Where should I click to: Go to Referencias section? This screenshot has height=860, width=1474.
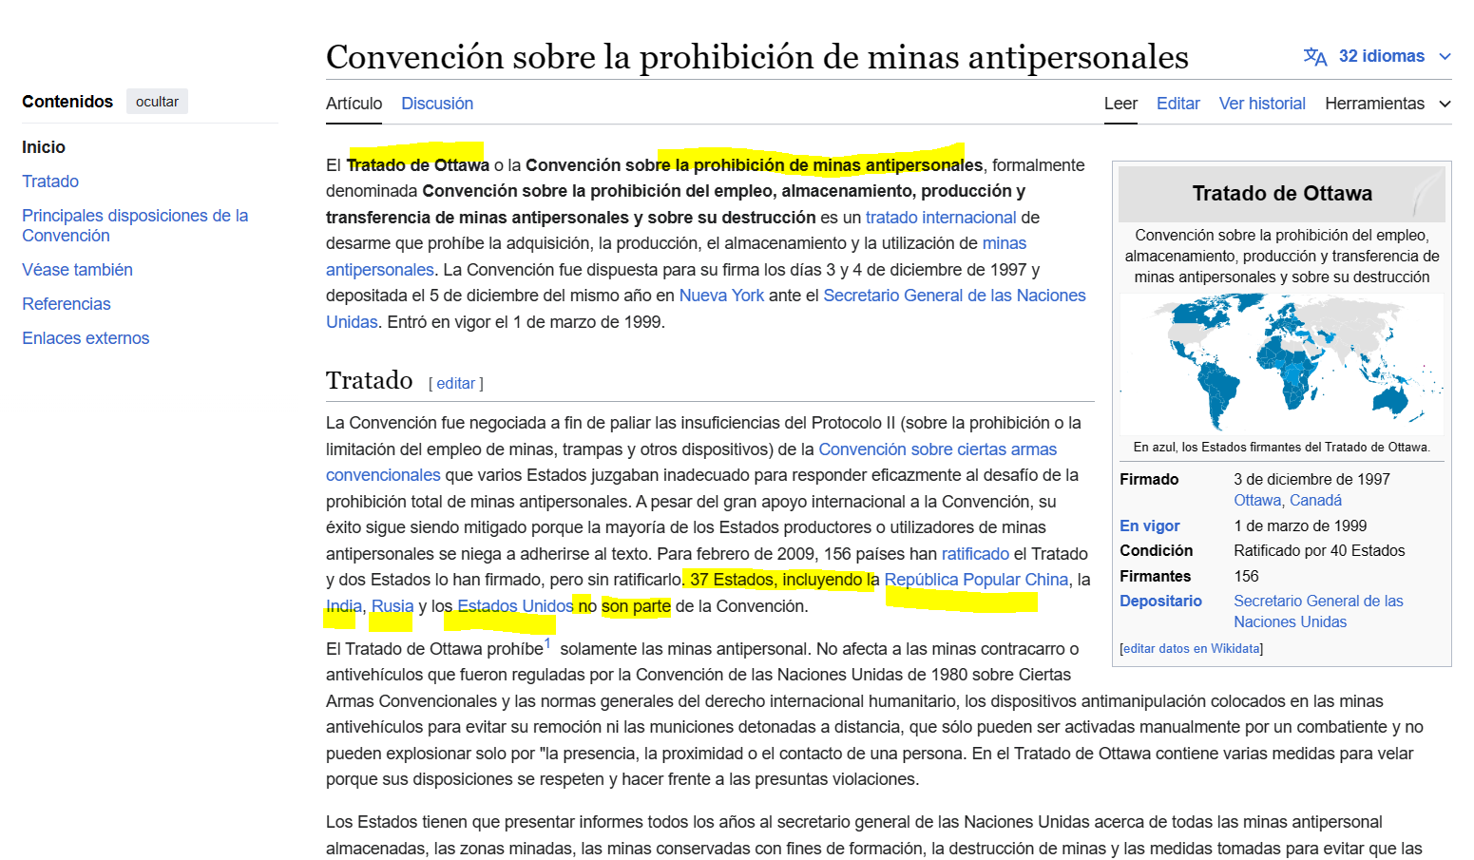(x=67, y=304)
